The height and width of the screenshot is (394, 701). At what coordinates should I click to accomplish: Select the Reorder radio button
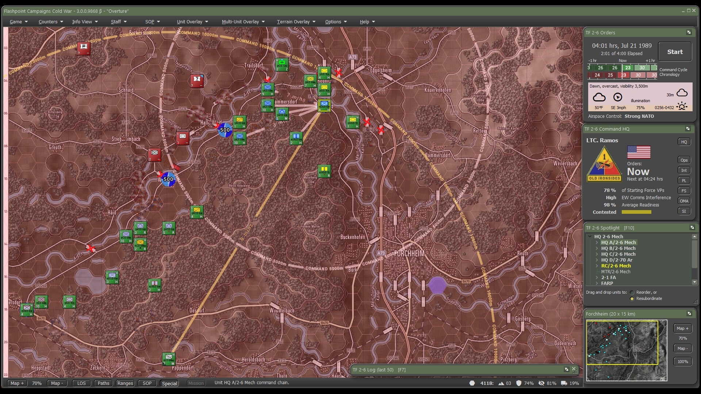pyautogui.click(x=632, y=292)
